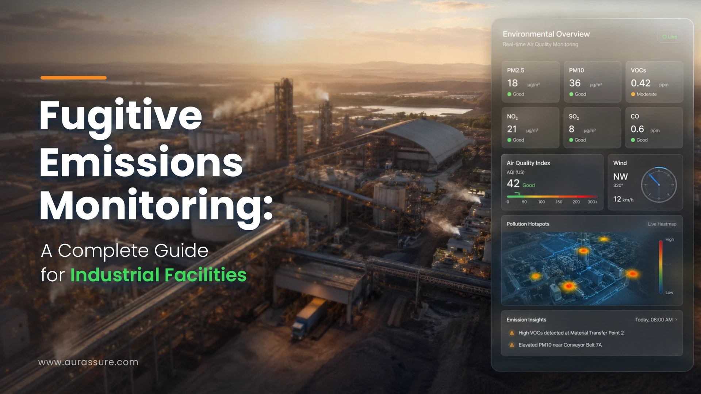Click the Pollution Hotspots heading
Viewport: 701px width, 394px height.
[528, 224]
